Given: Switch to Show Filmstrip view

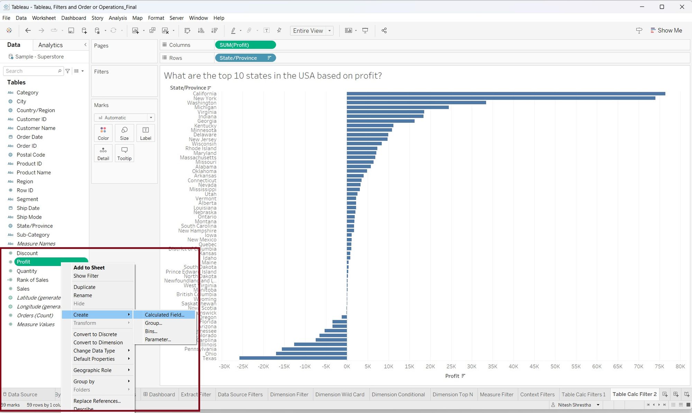Looking at the screenshot, I should (x=681, y=405).
